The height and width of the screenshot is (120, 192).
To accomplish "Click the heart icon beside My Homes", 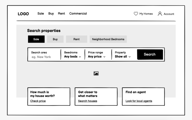I will pos(136,14).
